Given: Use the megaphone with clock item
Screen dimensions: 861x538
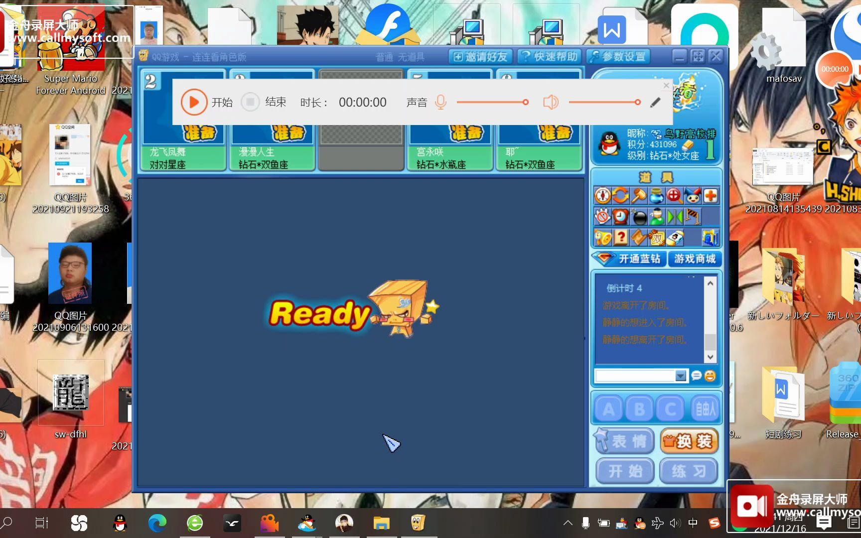Looking at the screenshot, I should 602,238.
